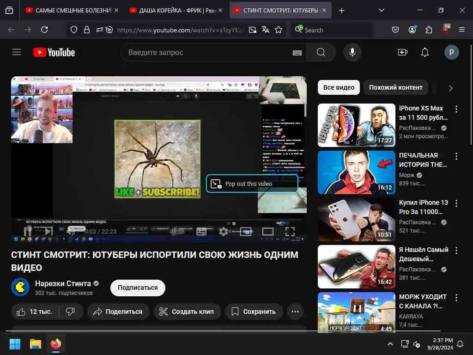Toggle autoplay switch in player controls
The width and height of the screenshot is (473, 355).
coord(177,232)
